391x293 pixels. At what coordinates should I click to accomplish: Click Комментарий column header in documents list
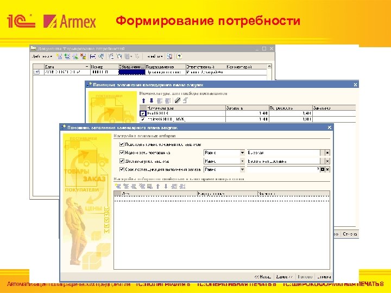point(247,67)
